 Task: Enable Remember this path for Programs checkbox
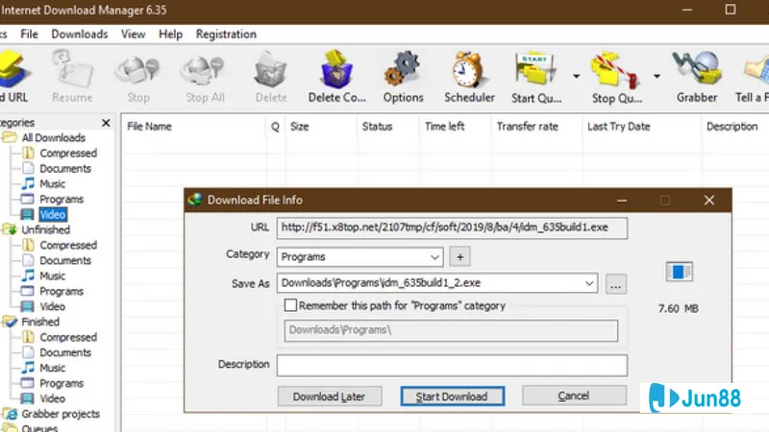[x=290, y=305]
